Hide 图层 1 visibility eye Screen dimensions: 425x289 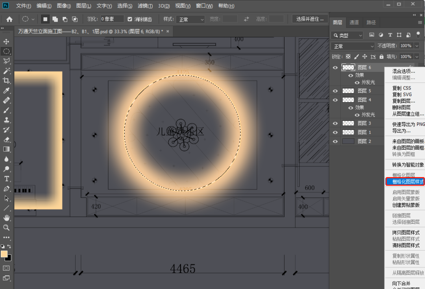click(335, 132)
